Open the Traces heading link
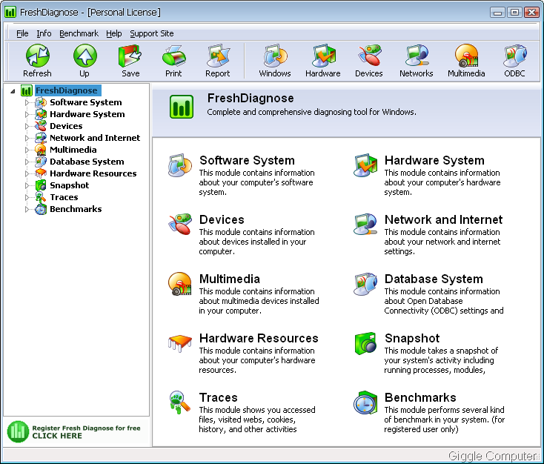 [x=218, y=397]
